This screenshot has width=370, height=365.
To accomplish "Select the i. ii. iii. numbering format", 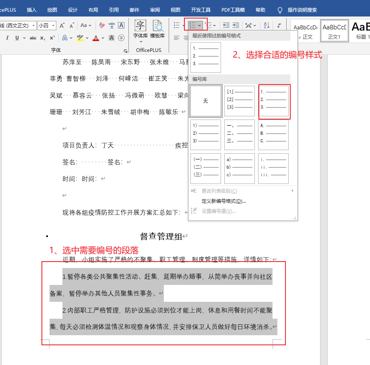I will 273,169.
